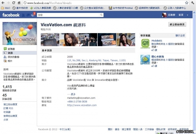This screenshot has width=196, height=134.
Task: Click the 收回讚 unlike link
Action: tap(7, 112)
